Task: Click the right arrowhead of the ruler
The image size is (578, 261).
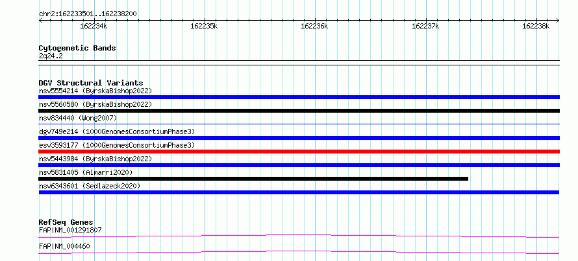Action: (x=558, y=21)
